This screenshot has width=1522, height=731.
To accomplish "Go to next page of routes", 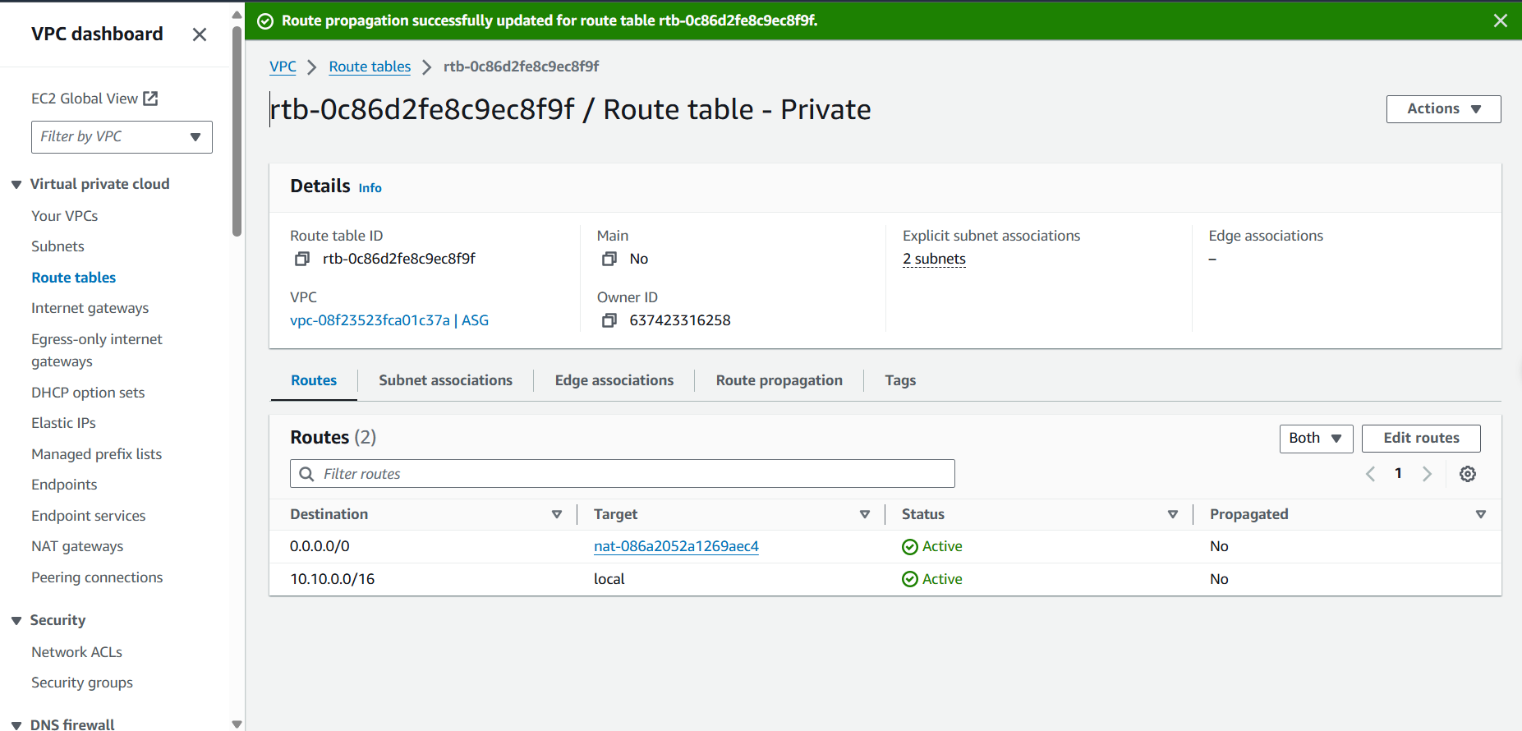I will (1428, 474).
